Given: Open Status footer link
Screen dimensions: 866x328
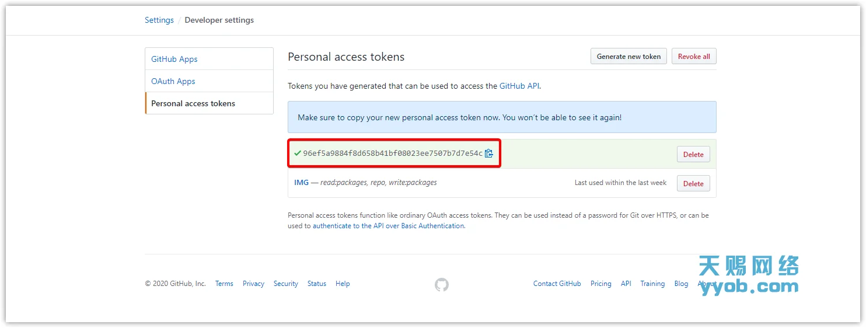Looking at the screenshot, I should 317,284.
